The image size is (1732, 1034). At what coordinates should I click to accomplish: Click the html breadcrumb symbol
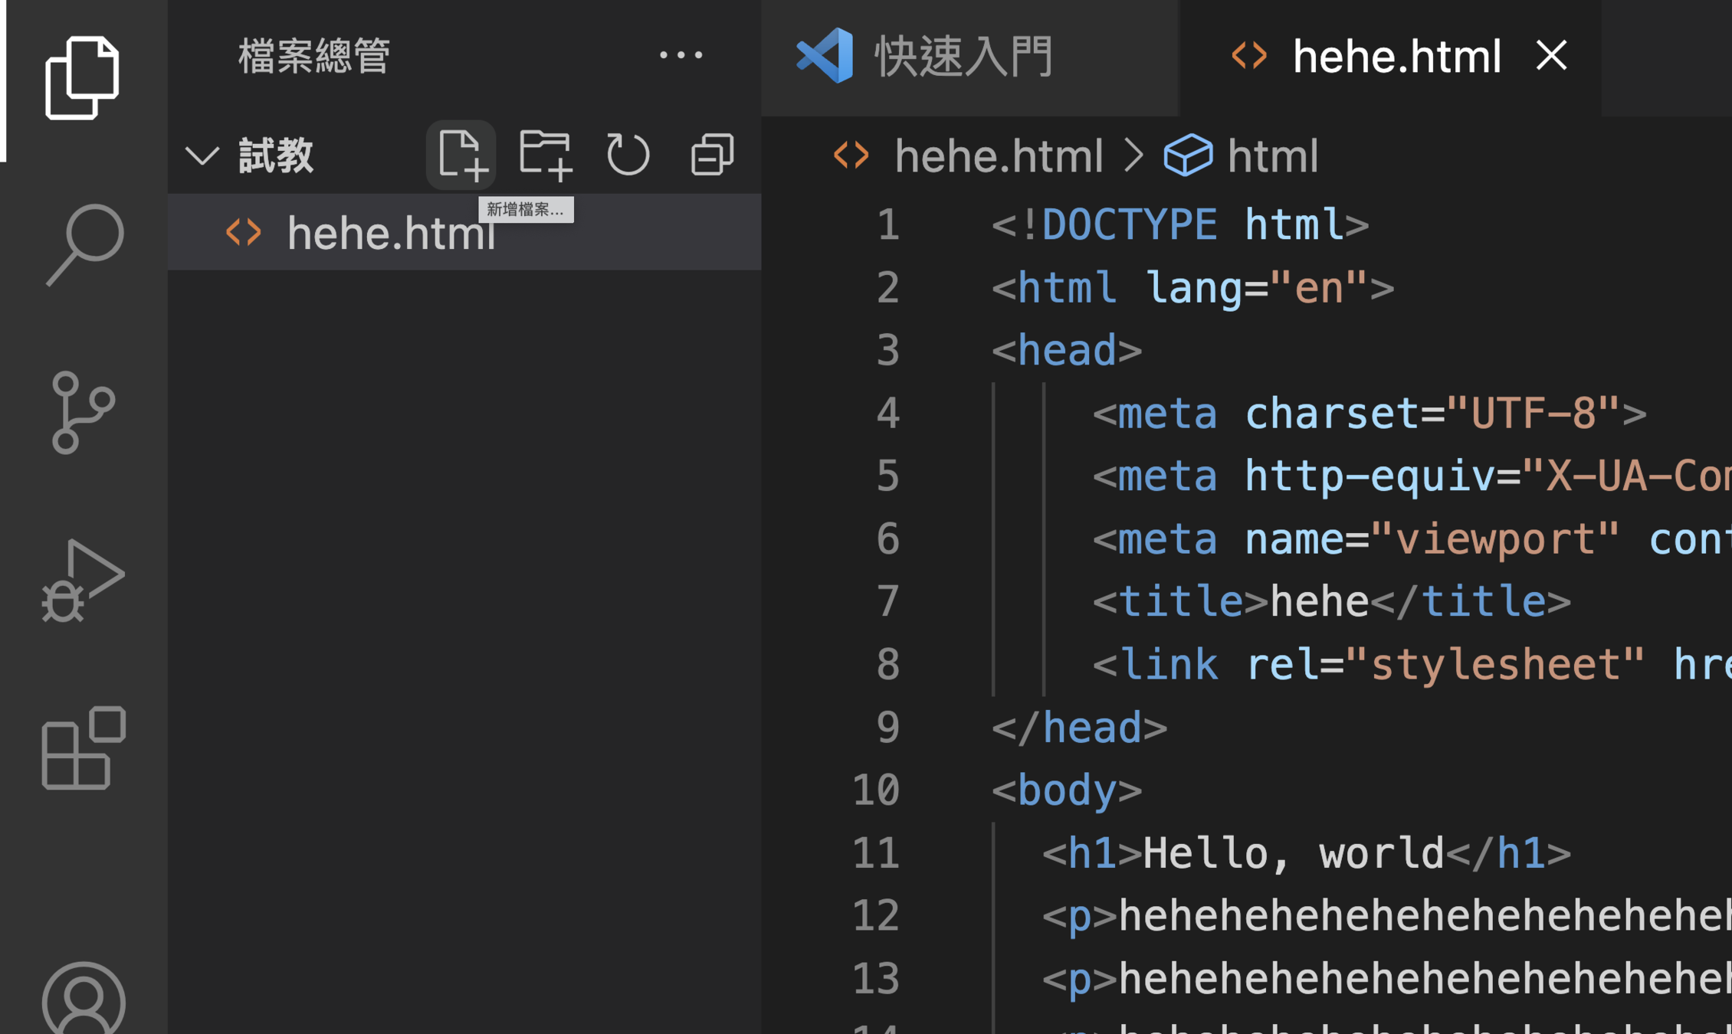click(x=1271, y=156)
